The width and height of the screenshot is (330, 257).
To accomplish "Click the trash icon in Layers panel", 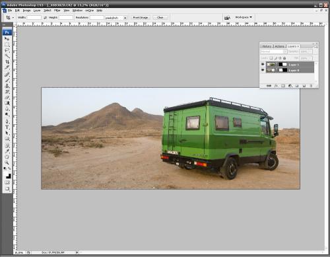I will pyautogui.click(x=311, y=86).
